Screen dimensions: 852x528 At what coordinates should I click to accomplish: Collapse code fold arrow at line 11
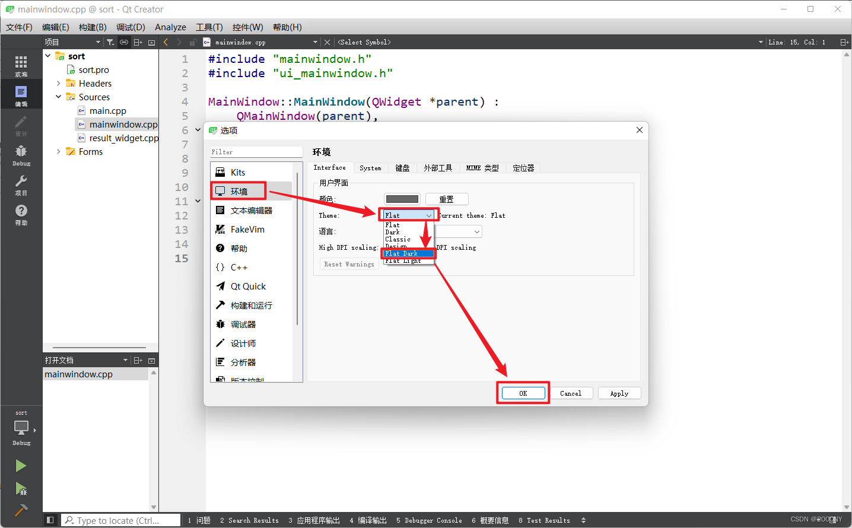click(198, 201)
